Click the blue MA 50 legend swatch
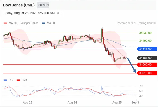Screen dimensions: 158x107 click(x=43, y=23)
